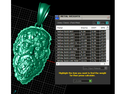The width and height of the screenshot is (126, 94).
Task: Click the 10.54 grams cell
Action: 85,58
